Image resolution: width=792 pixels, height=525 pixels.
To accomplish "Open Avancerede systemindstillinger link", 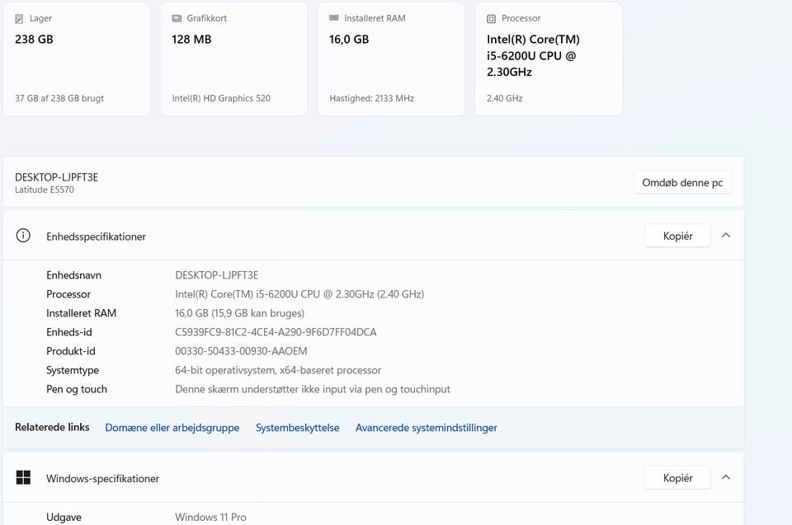I will (x=426, y=428).
